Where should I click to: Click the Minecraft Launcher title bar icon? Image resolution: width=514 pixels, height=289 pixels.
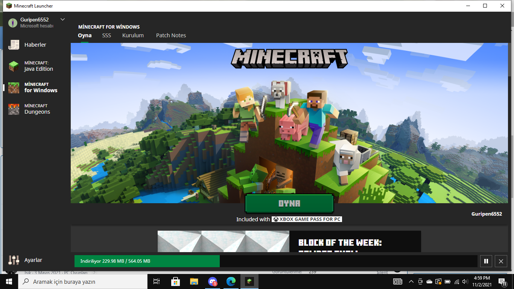point(9,6)
